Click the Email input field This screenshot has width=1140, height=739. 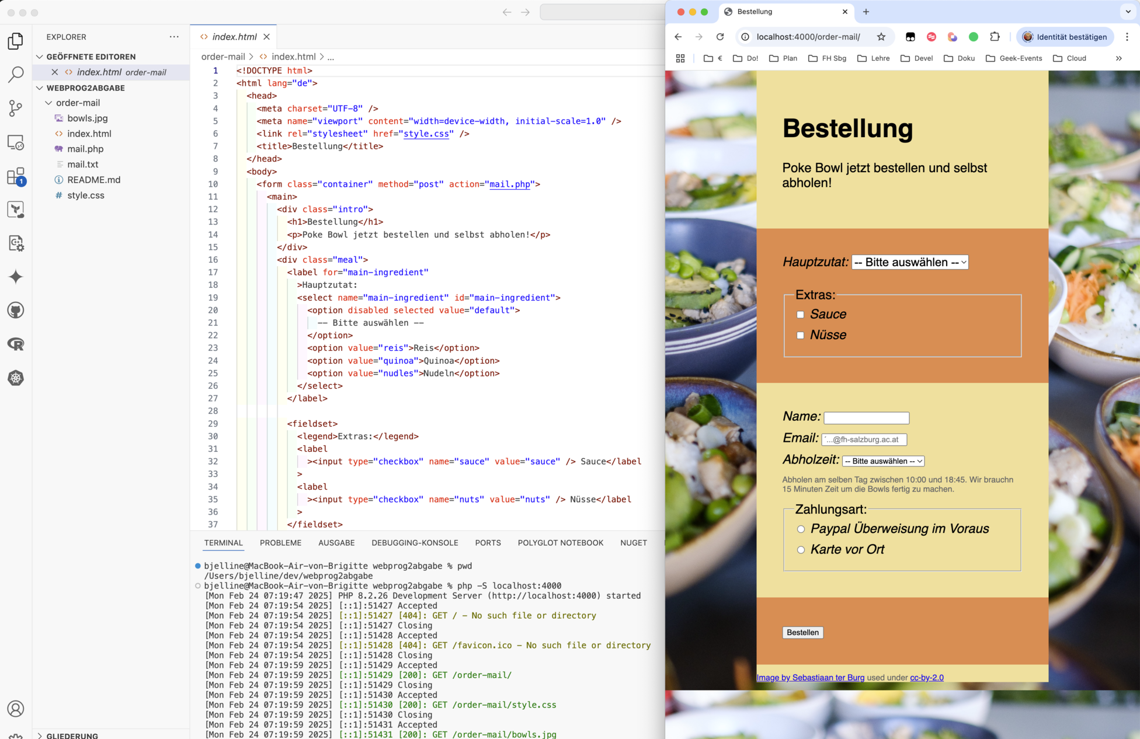tap(864, 440)
